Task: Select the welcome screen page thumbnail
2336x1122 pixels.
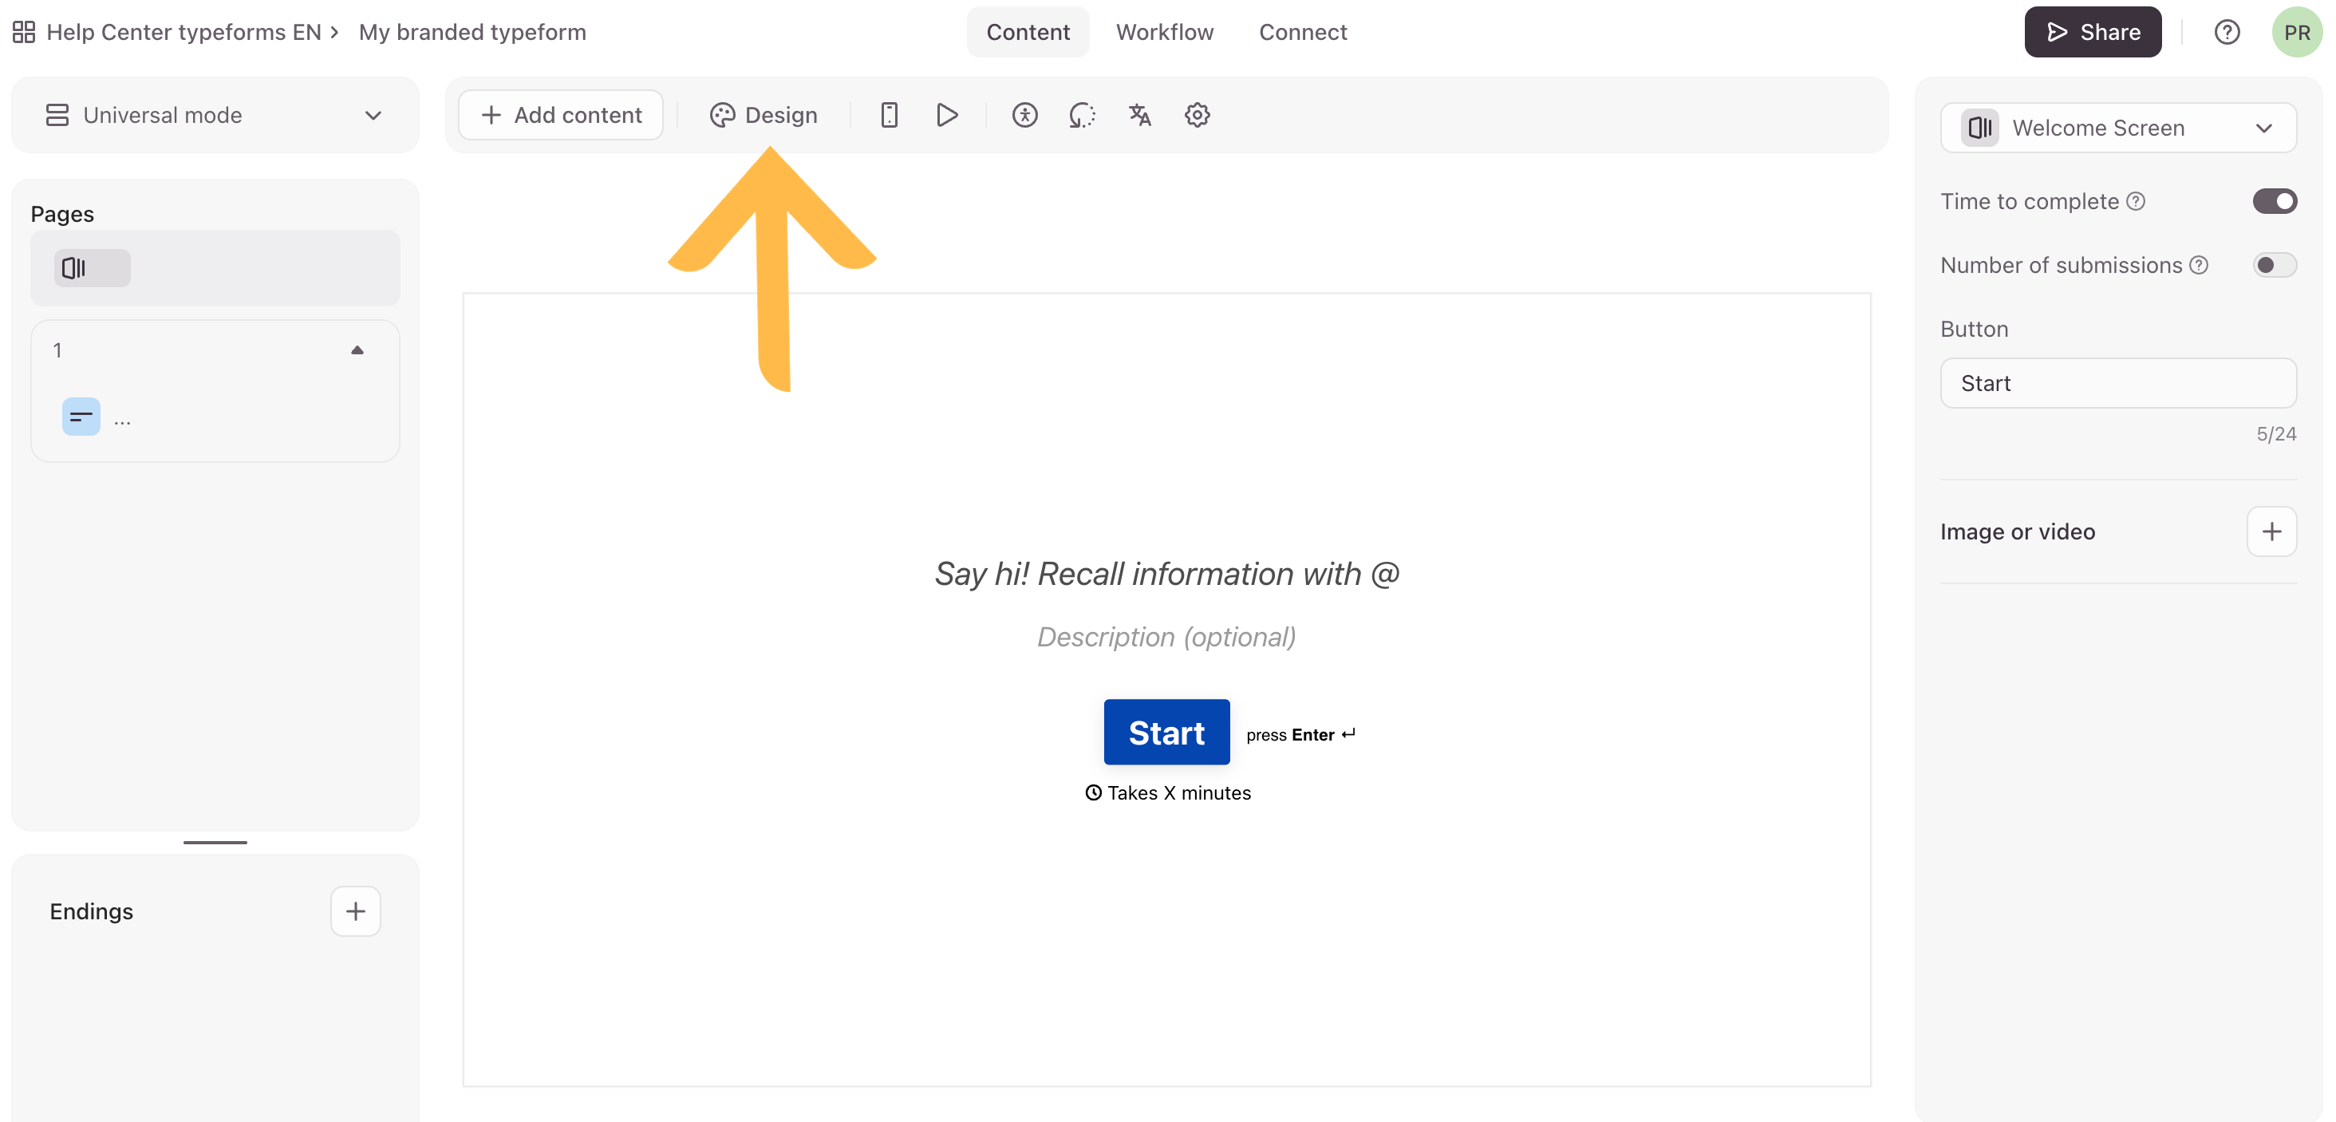Action: (93, 268)
